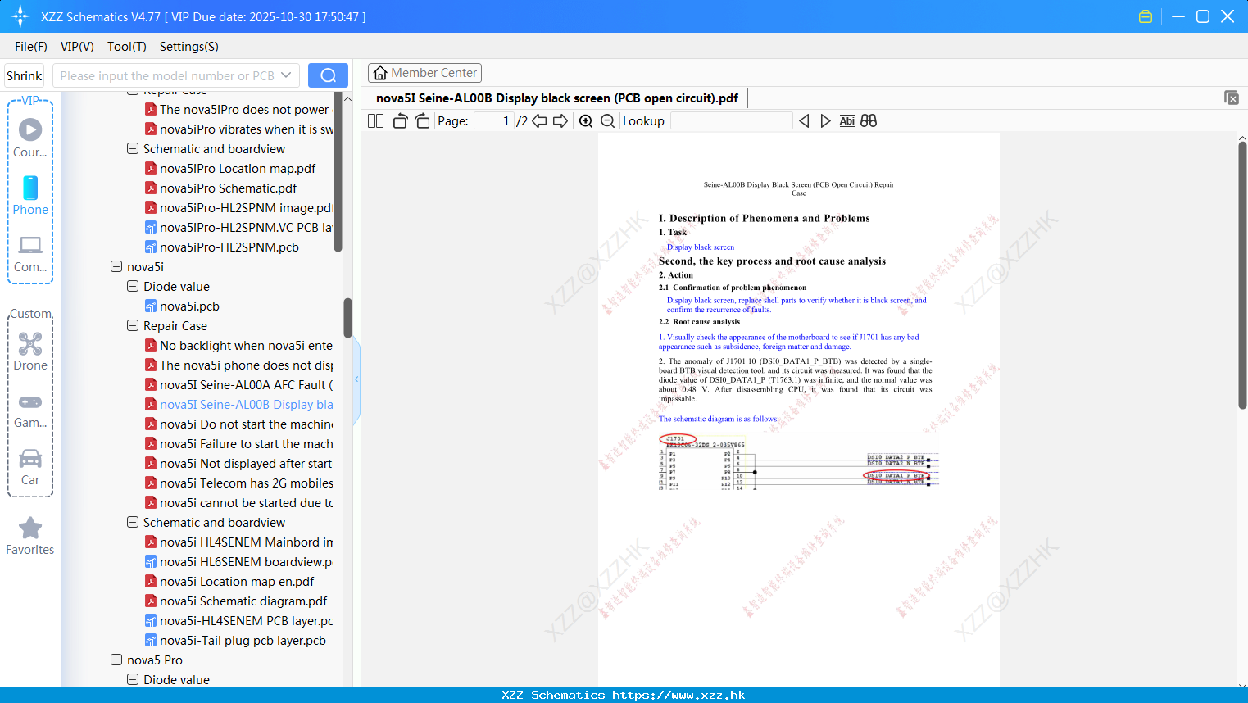Screen dimensions: 1248x703
Task: Go to next page arrow
Action: (x=560, y=121)
